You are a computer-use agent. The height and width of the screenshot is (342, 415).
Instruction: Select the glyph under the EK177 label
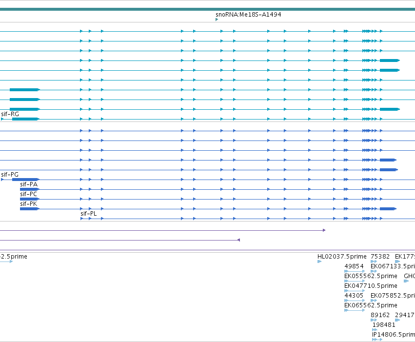(397, 262)
